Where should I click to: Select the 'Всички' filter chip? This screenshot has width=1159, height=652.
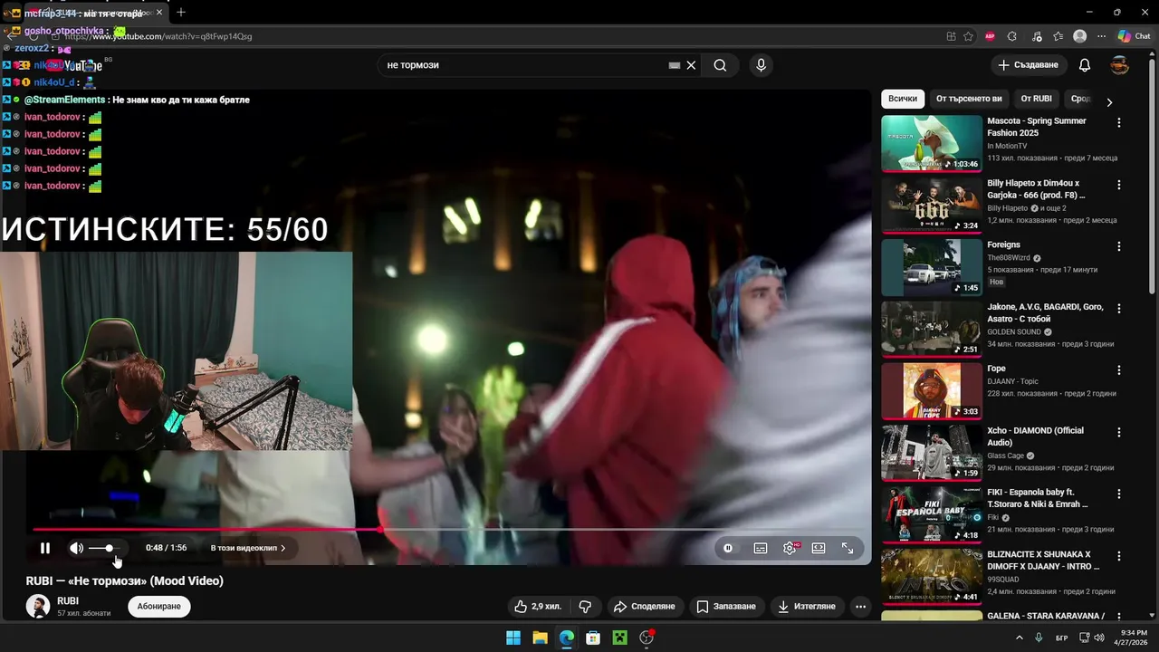tap(903, 99)
